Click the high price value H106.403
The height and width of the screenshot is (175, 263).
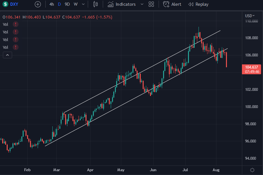[32, 17]
